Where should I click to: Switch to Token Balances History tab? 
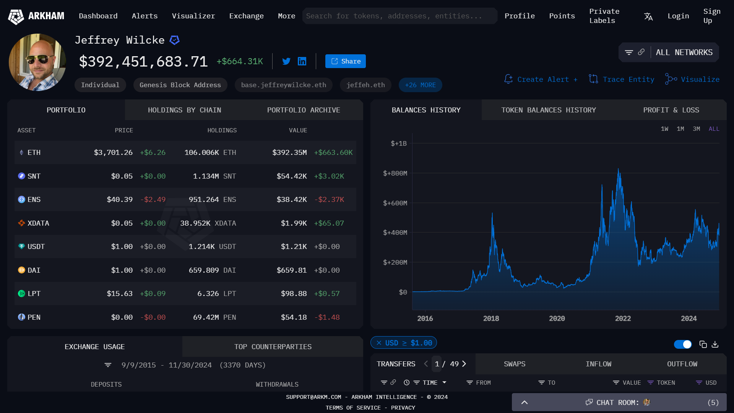(x=549, y=110)
